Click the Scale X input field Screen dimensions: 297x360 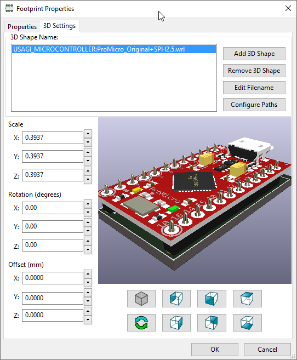click(x=52, y=138)
